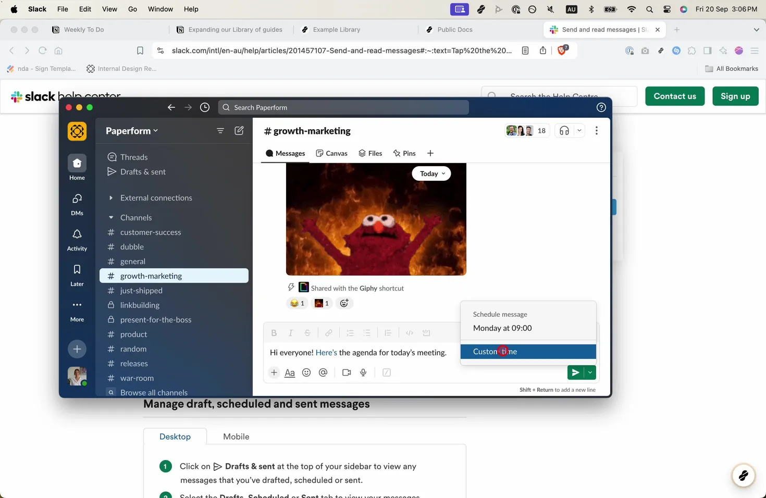Viewport: 766px width, 498px height.
Task: Open the emoji picker in composer
Action: point(306,372)
